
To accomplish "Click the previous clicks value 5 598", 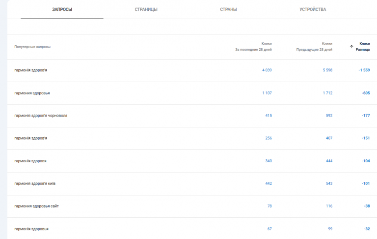I will pyautogui.click(x=327, y=70).
